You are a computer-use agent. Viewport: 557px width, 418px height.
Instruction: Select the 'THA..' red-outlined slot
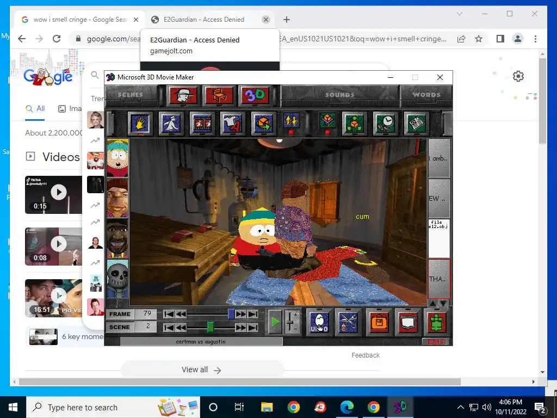click(439, 279)
